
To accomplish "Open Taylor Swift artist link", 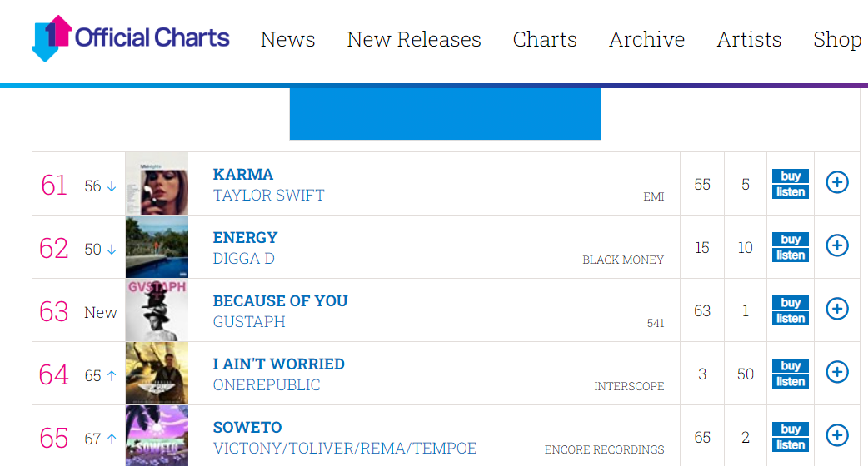I will coord(268,195).
